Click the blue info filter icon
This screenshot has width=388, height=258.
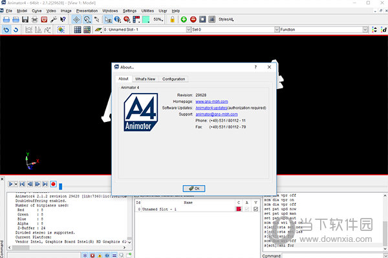tap(107, 255)
